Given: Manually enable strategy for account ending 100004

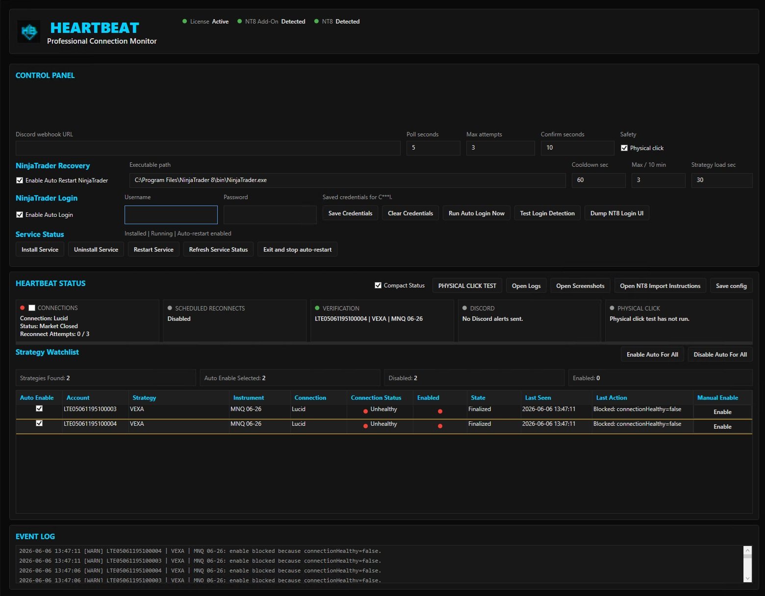Looking at the screenshot, I should point(722,427).
